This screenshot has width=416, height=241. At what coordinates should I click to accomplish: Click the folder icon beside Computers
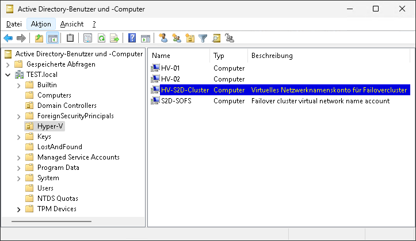click(29, 95)
